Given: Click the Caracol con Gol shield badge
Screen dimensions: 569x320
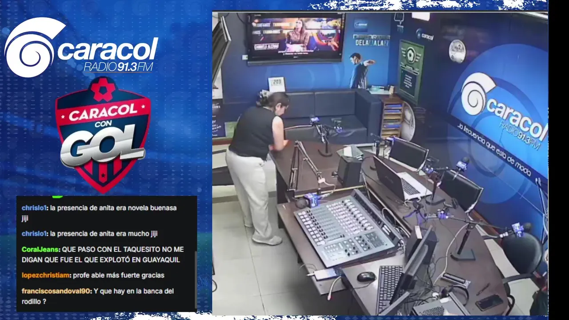Looking at the screenshot, I should 103,135.
